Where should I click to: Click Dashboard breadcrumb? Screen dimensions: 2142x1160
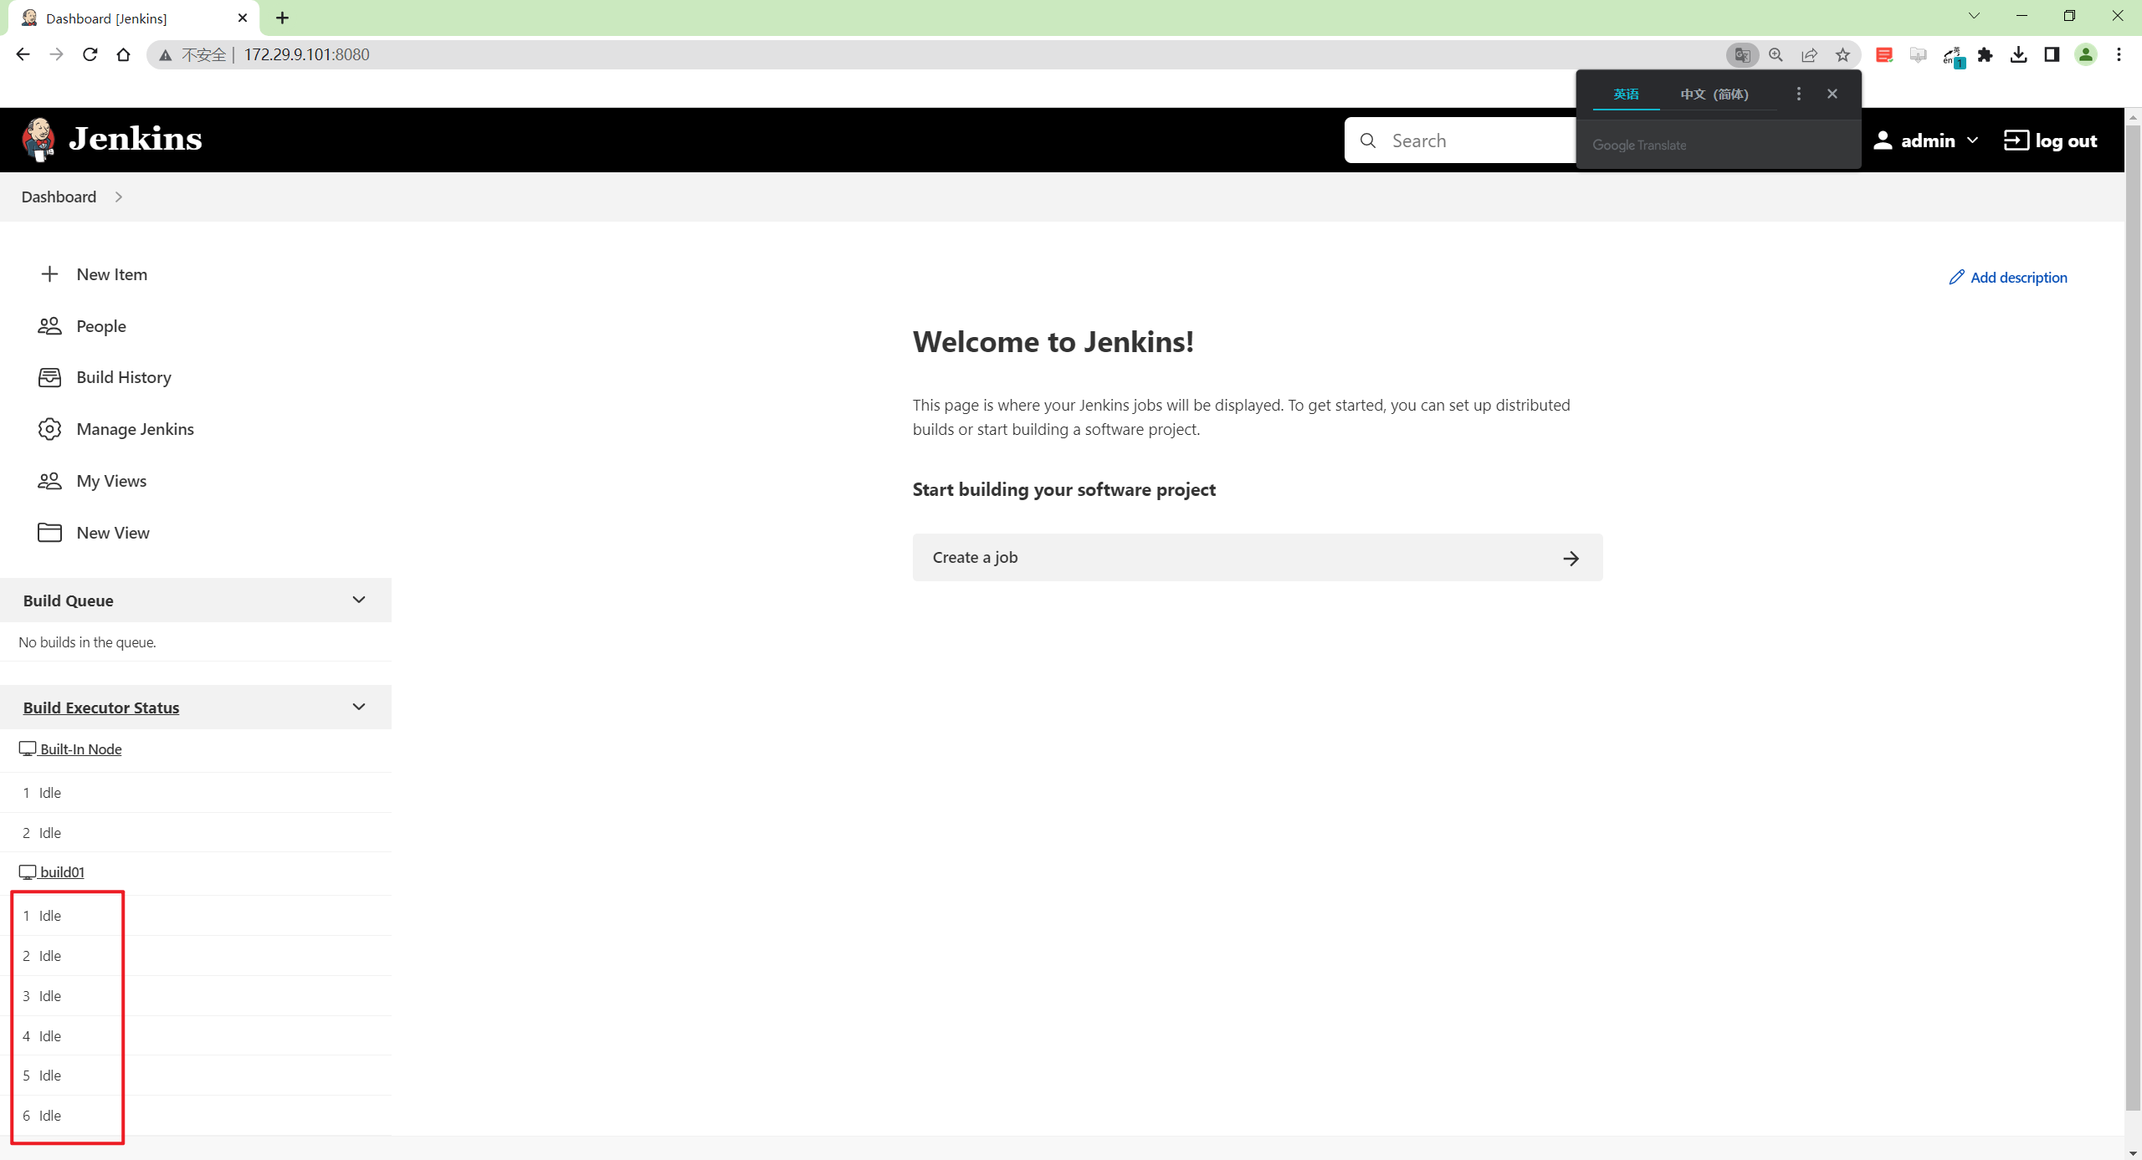59,197
